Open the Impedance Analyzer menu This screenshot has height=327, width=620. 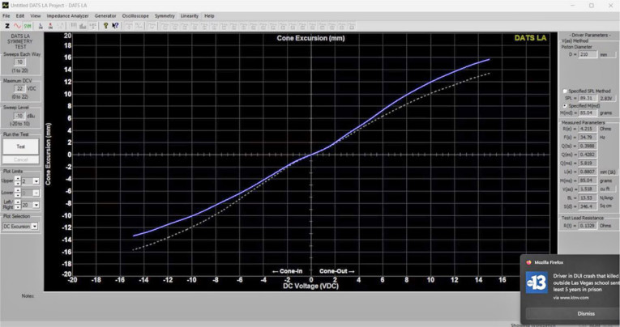tap(68, 15)
